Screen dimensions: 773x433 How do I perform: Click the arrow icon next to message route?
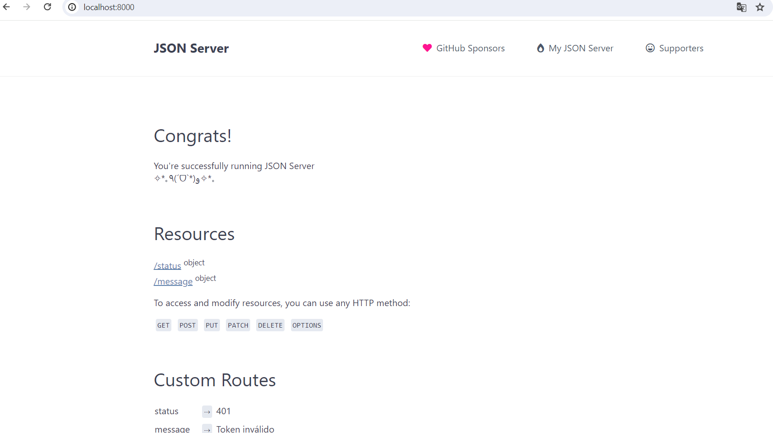[x=207, y=429]
